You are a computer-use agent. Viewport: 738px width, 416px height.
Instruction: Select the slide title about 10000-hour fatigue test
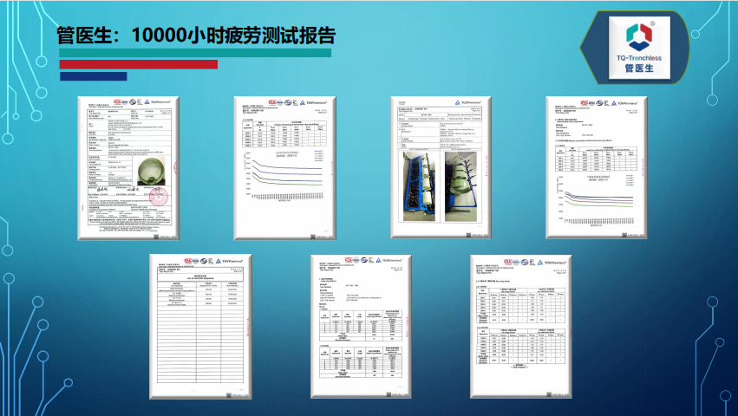point(195,36)
